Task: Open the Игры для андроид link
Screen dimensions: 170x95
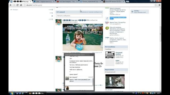Action: (x=117, y=31)
